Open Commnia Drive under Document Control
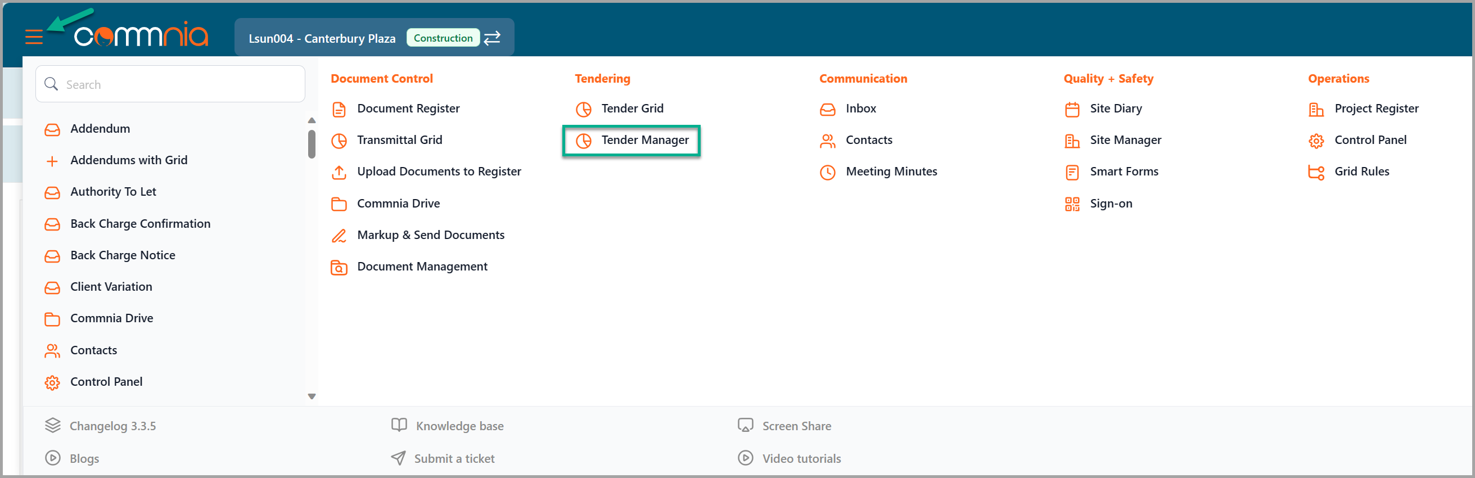Image resolution: width=1475 pixels, height=478 pixels. pos(399,204)
